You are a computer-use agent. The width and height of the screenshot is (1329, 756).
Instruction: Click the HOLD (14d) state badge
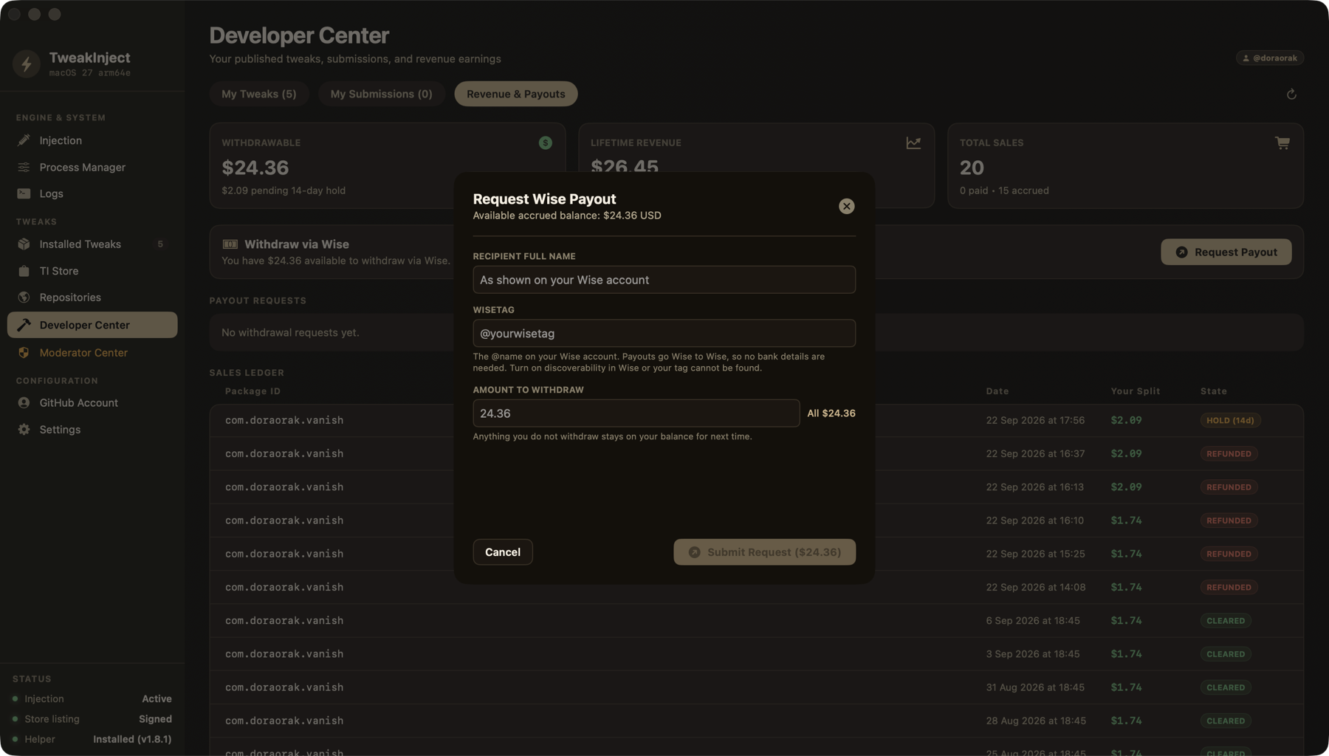tap(1230, 420)
